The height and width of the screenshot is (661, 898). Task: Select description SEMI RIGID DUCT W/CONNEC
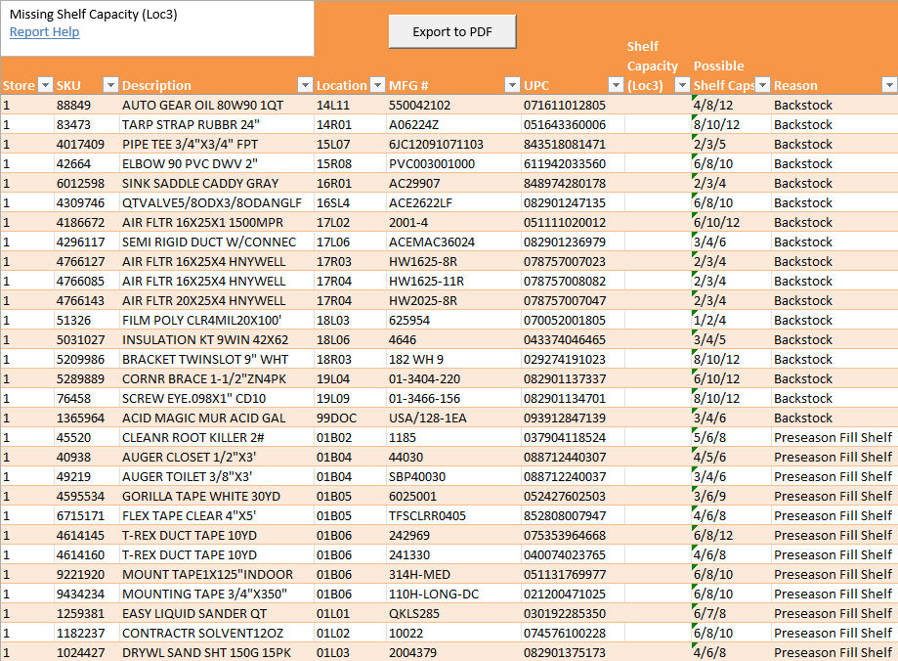click(x=209, y=242)
